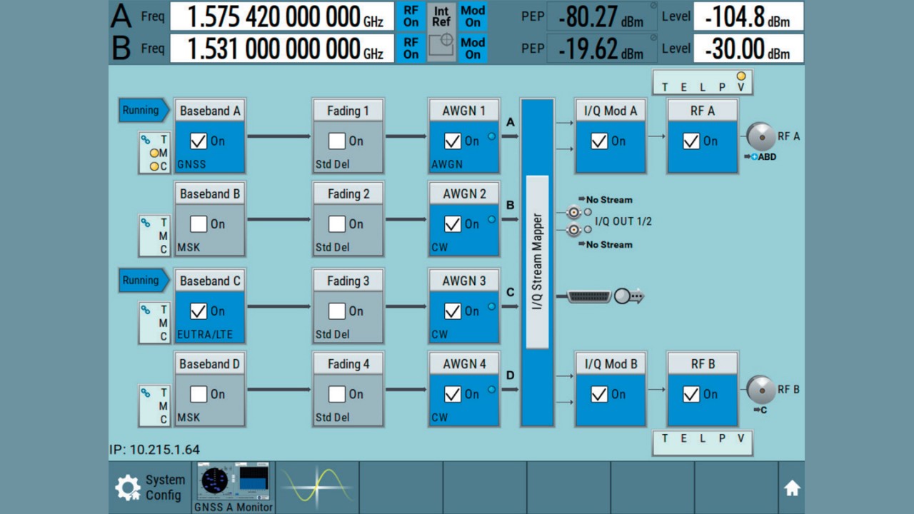
Task: Toggle RF On for path A
Action: (411, 16)
